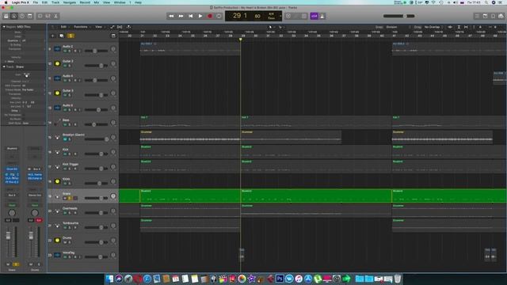
Task: Collapse the Track Snare inspector triangle
Action: [x=4, y=66]
